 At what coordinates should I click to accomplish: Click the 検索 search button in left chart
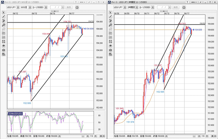click(69, 7)
